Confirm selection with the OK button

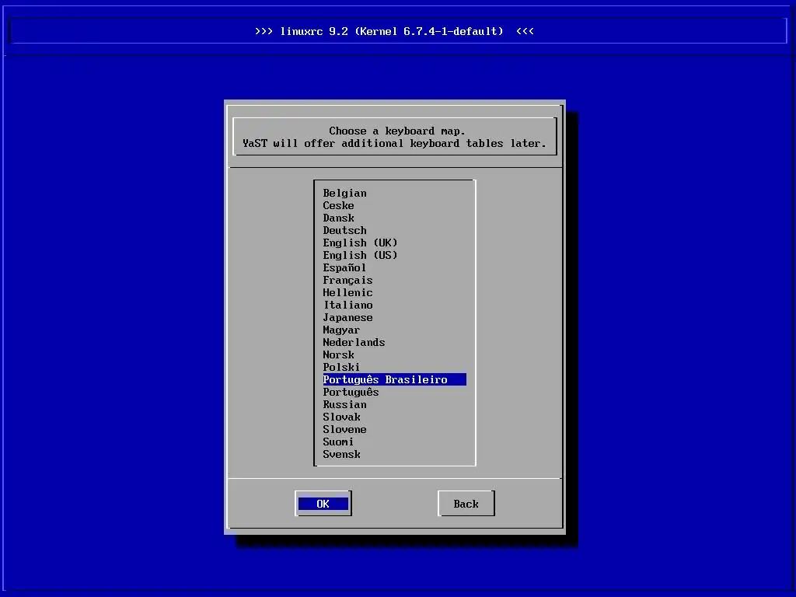coord(323,504)
